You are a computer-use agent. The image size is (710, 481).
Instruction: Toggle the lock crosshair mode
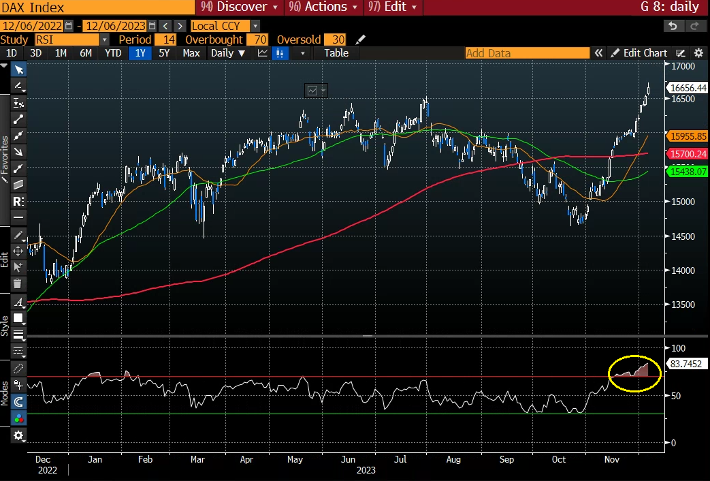pos(18,385)
